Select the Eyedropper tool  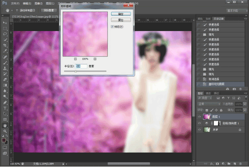click(5, 51)
